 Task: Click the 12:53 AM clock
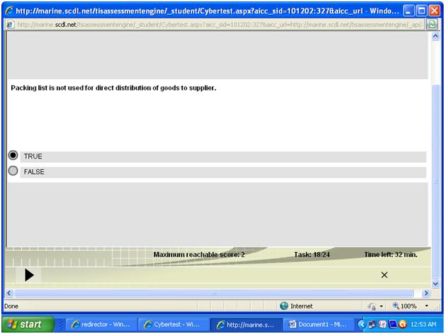click(x=424, y=324)
